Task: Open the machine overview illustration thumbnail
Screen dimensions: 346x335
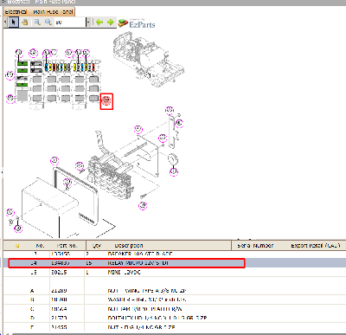Action: [x=149, y=60]
